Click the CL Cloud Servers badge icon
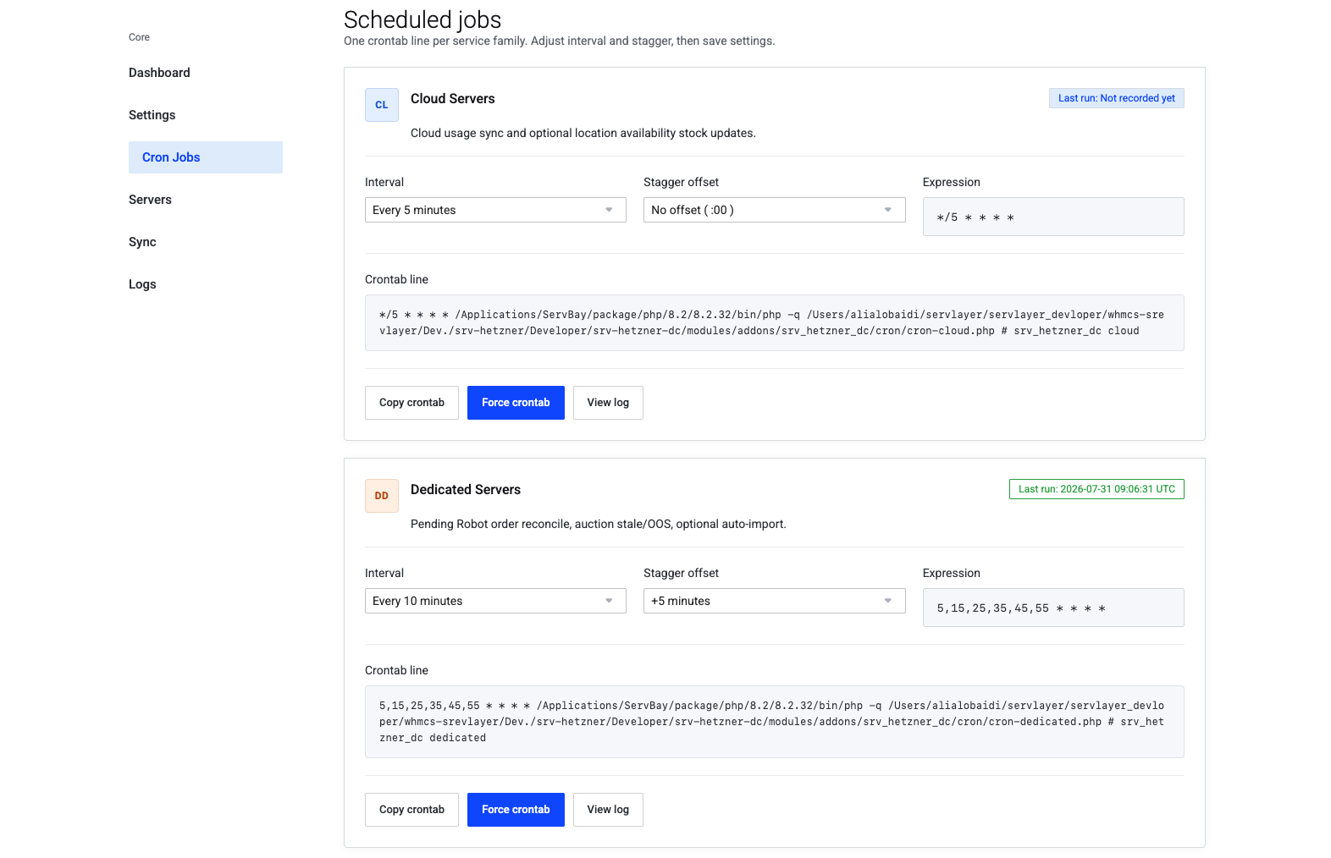The height and width of the screenshot is (858, 1331). coord(382,105)
